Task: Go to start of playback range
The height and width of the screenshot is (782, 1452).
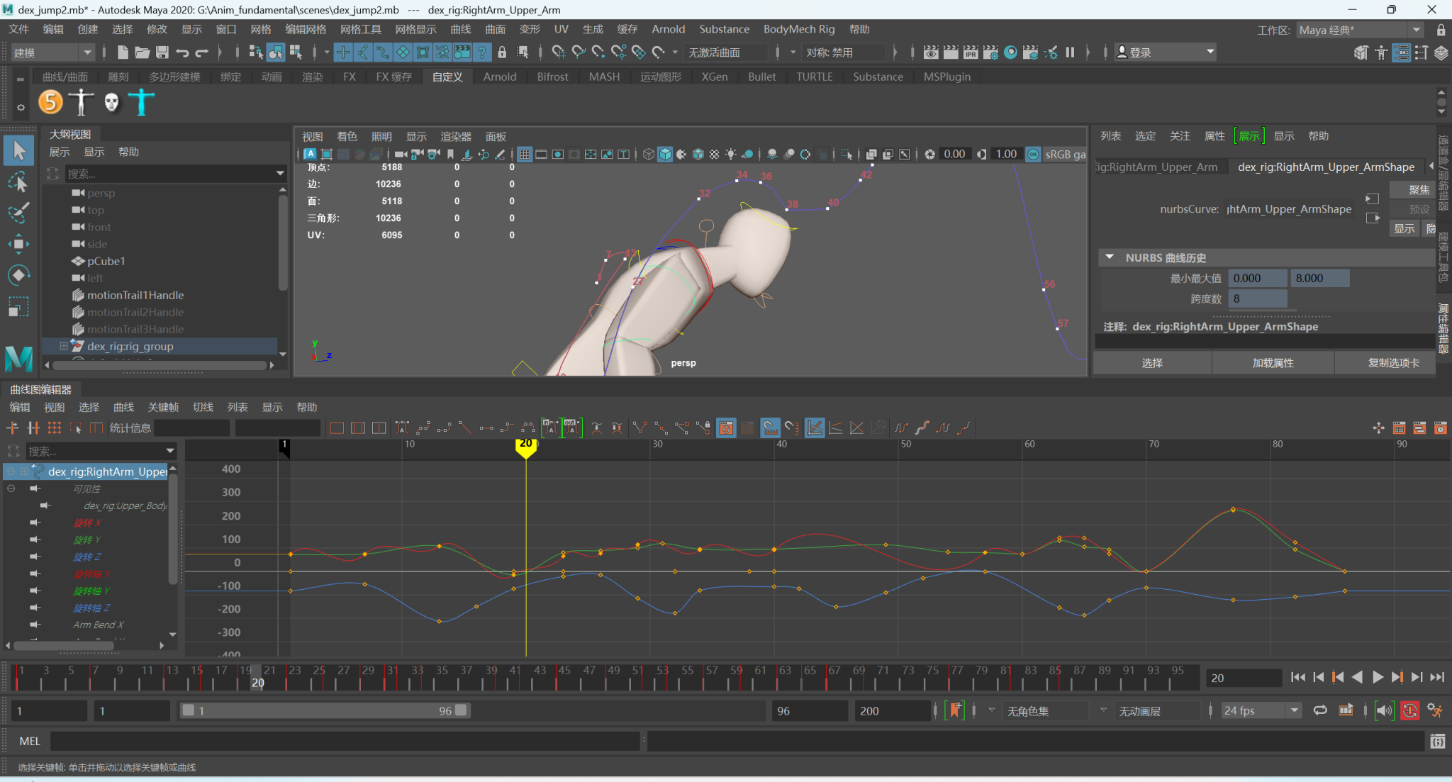Action: (1297, 677)
